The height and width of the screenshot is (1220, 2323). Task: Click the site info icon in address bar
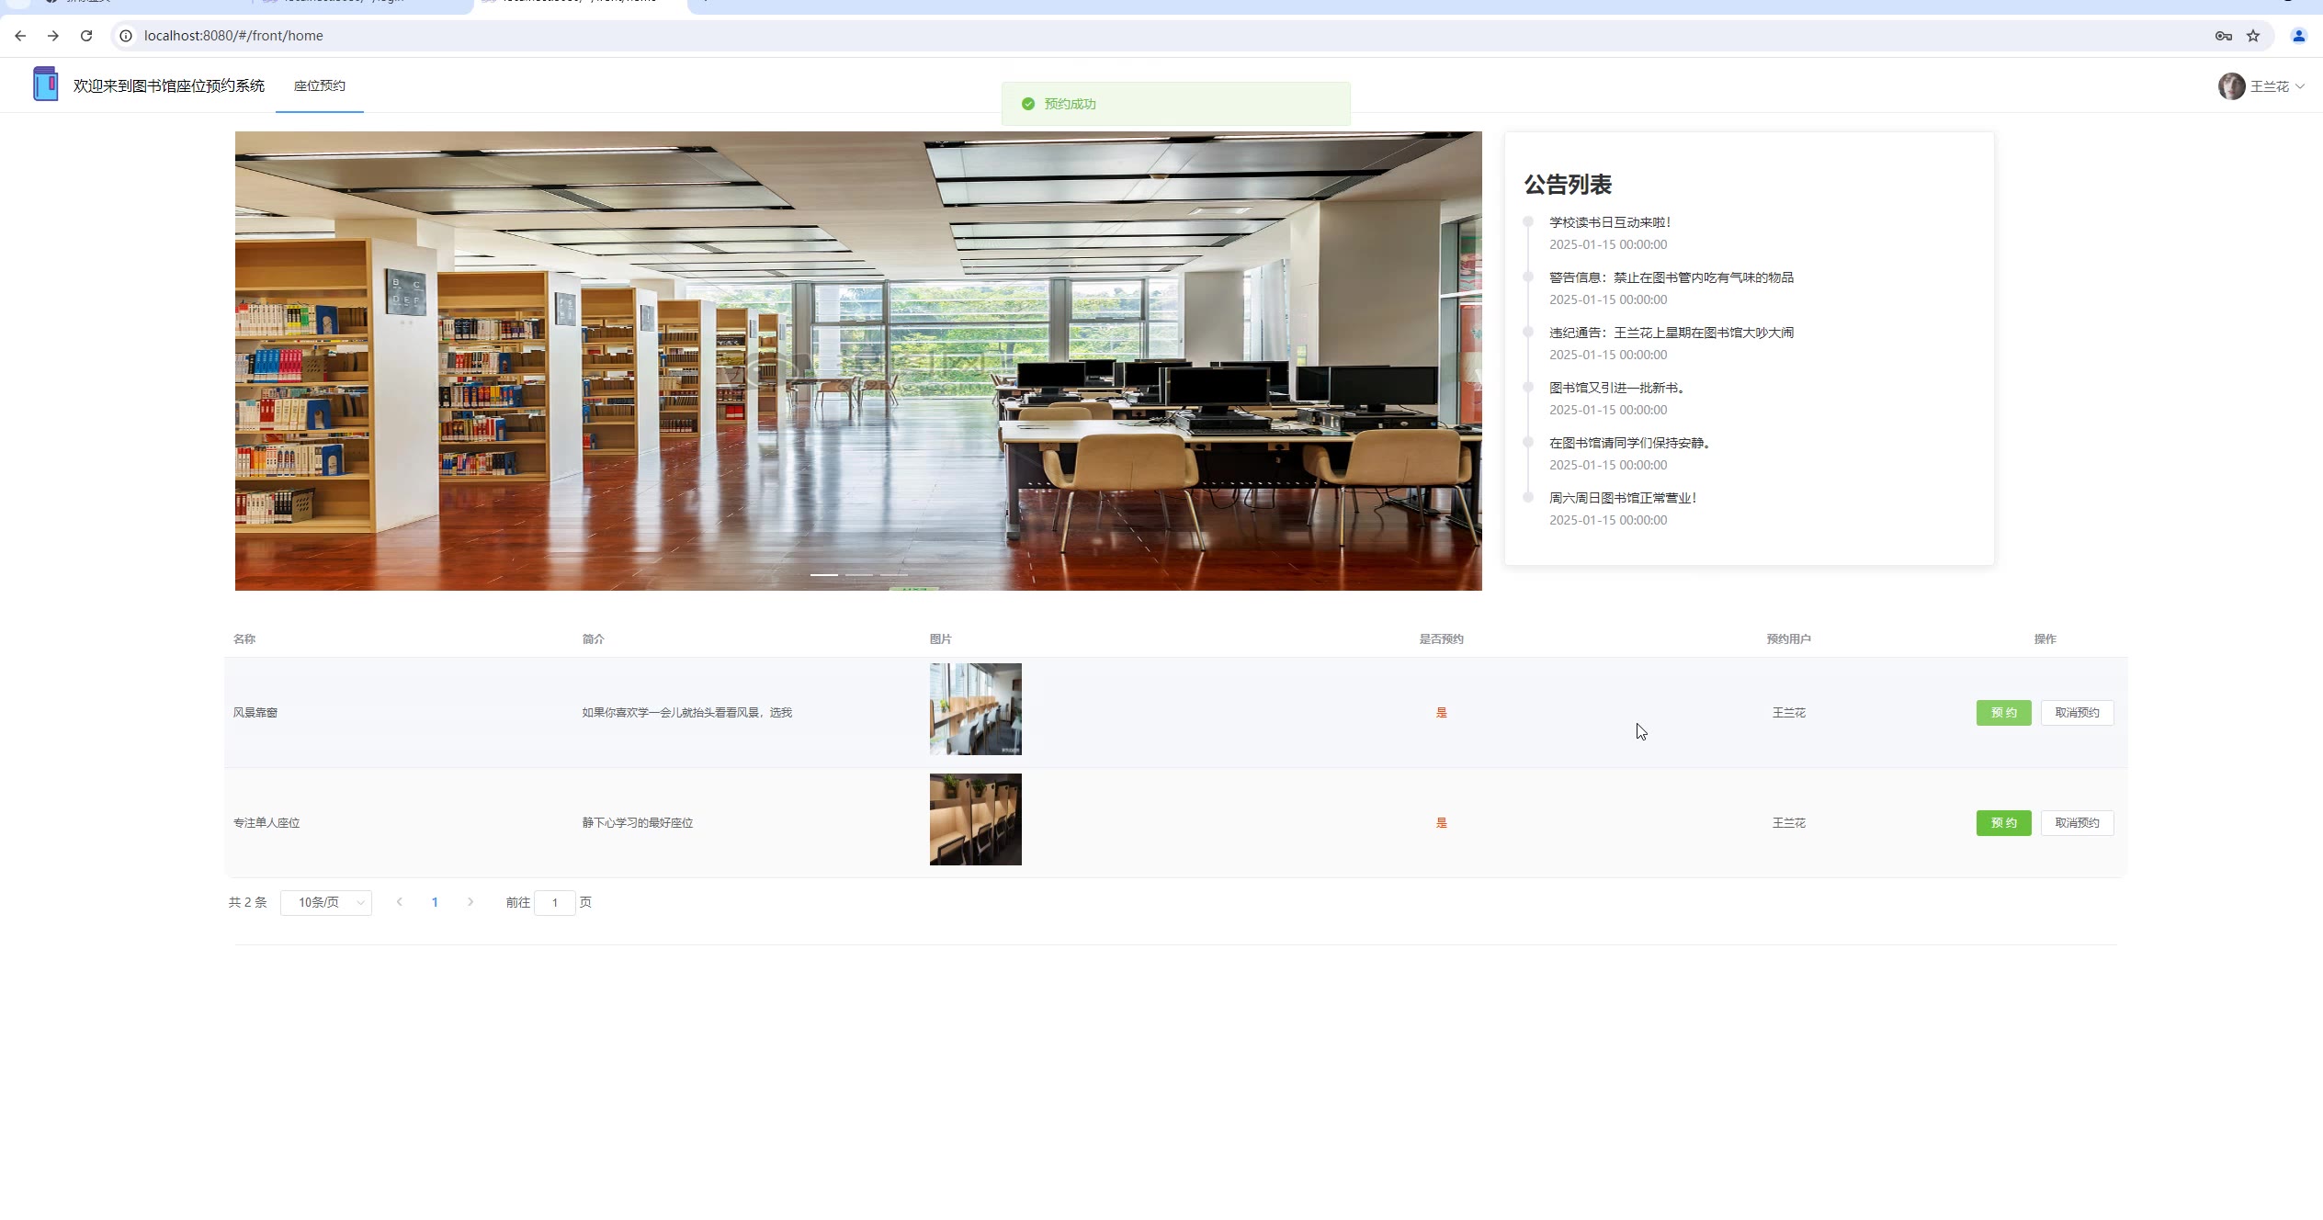(126, 36)
